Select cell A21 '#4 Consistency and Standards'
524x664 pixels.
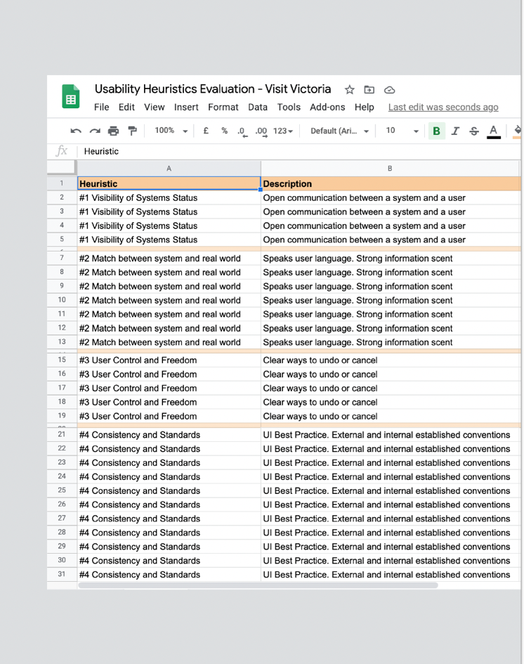[x=169, y=434]
